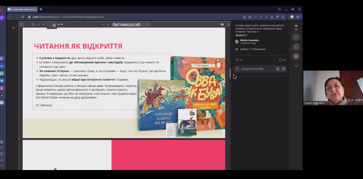Image resolution: width=363 pixels, height=179 pixels.
Task: Open the Автомасштаб zoom dropdown
Action: pos(131,25)
